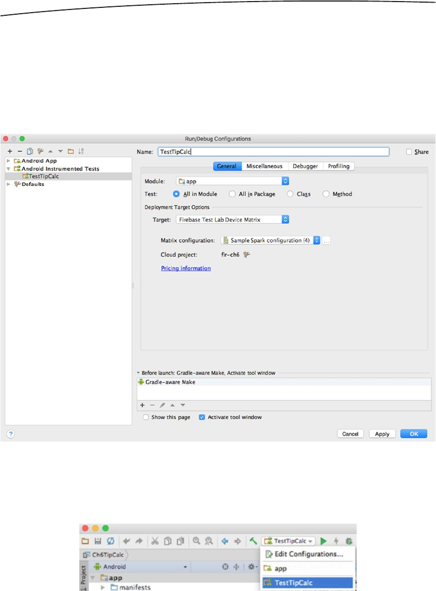Screen dimensions: 436x591
Task: Move before-launch task down
Action: pyautogui.click(x=183, y=405)
